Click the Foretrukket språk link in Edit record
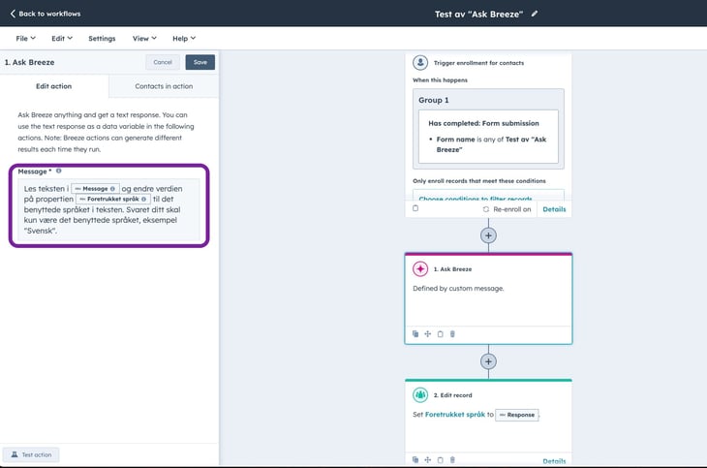707x468 pixels. tap(455, 415)
